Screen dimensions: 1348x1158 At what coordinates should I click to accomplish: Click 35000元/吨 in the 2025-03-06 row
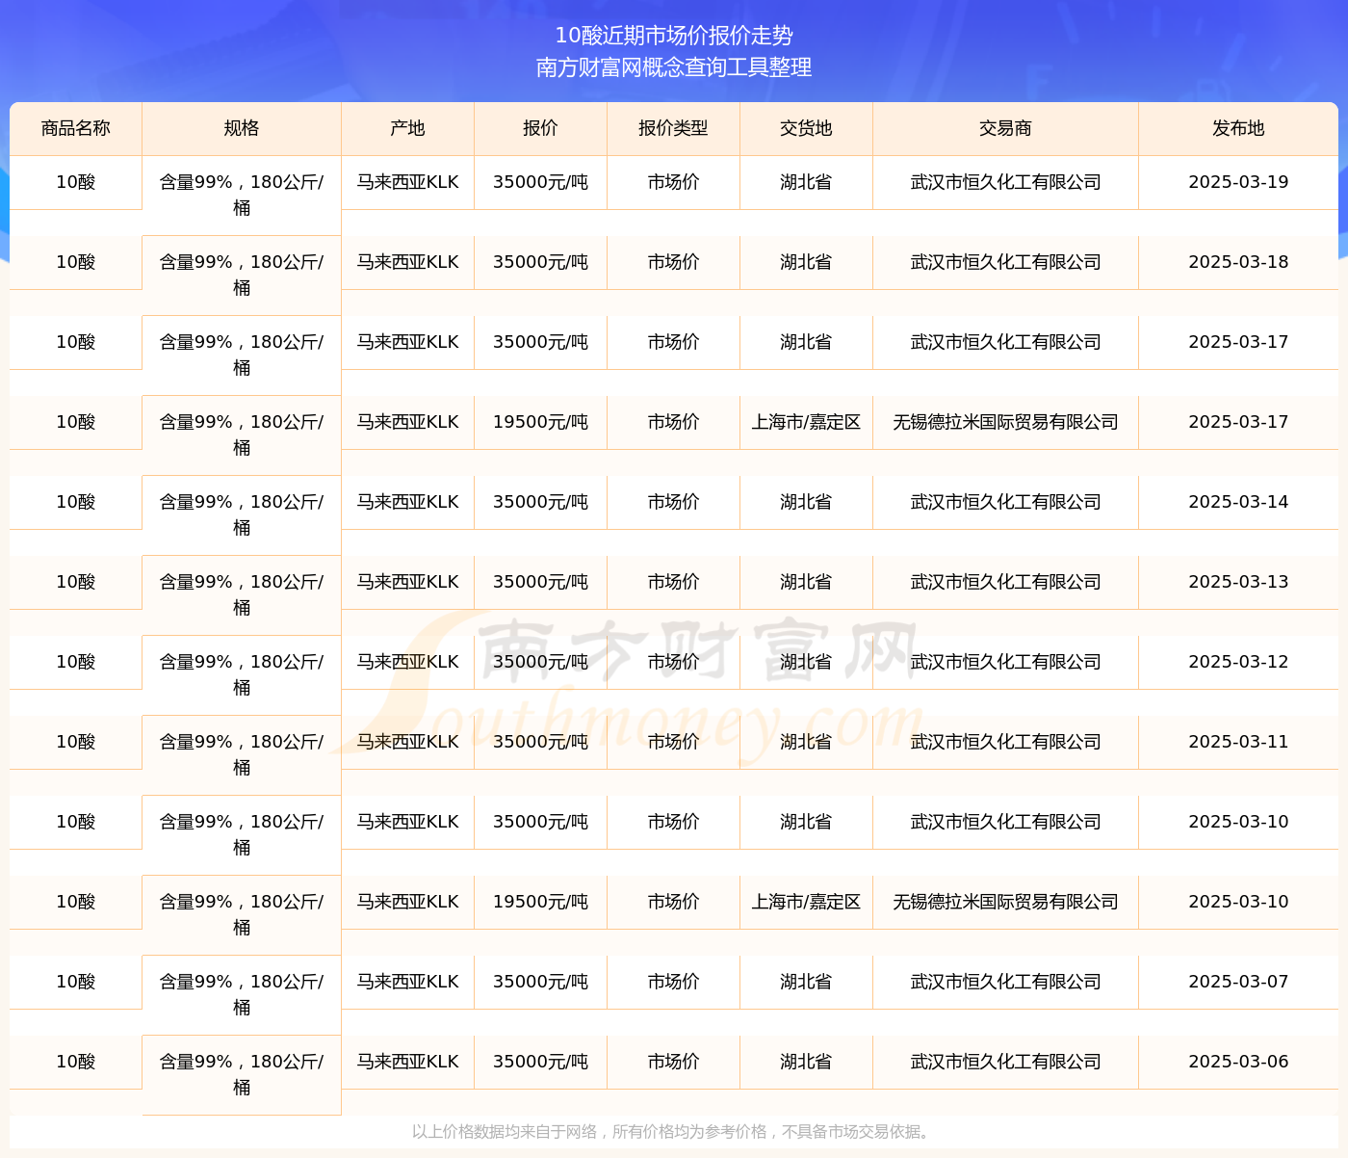coord(540,1062)
